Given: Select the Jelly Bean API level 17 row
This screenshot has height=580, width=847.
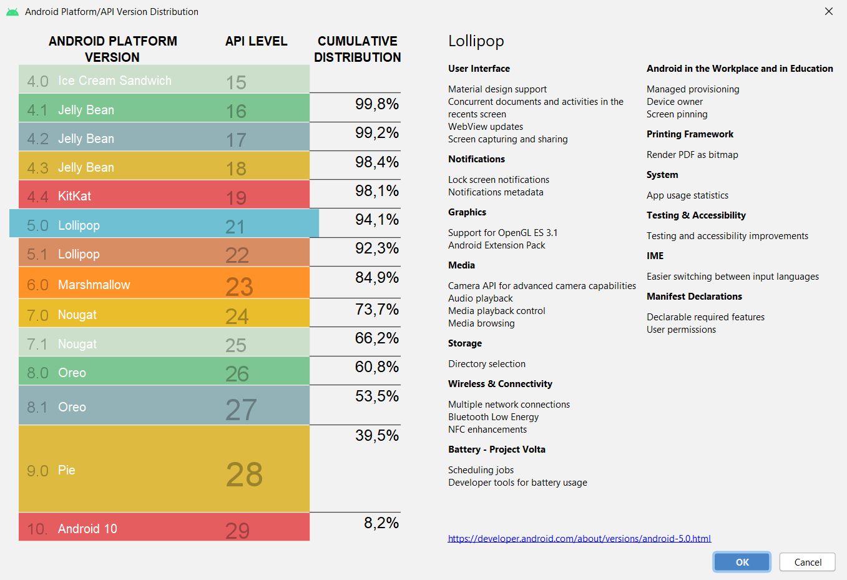Looking at the screenshot, I should pyautogui.click(x=125, y=138).
